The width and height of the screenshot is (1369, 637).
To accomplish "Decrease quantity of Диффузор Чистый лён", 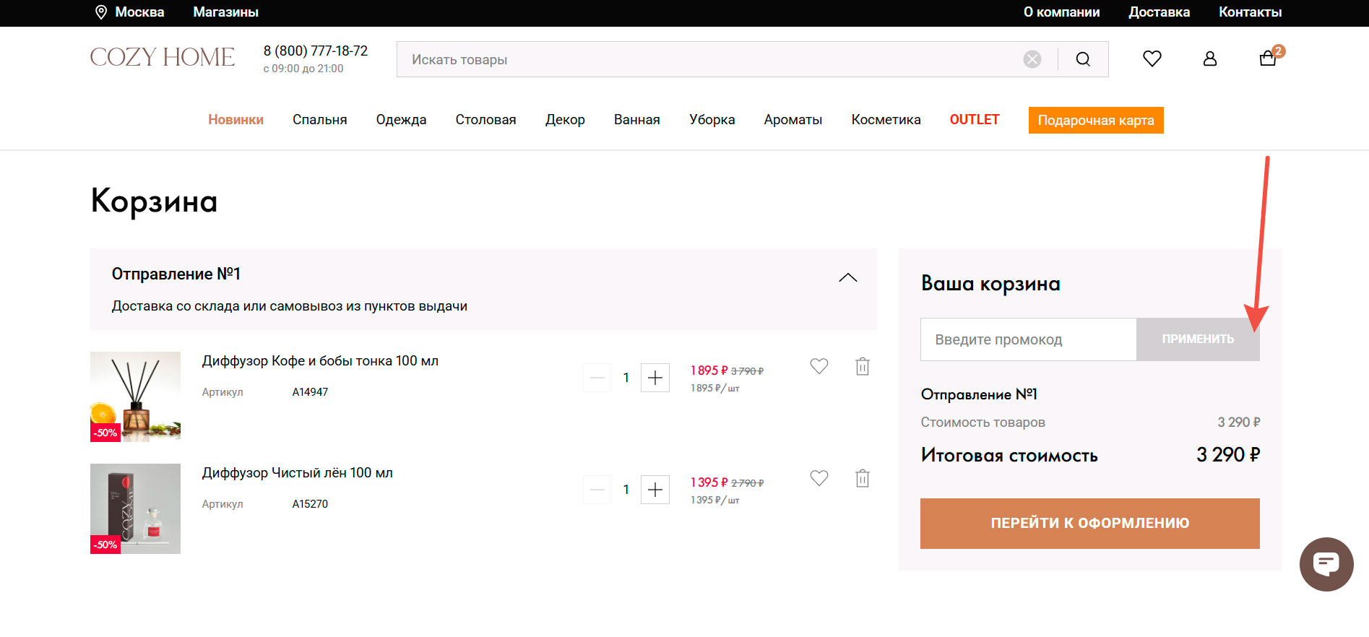I will (597, 490).
